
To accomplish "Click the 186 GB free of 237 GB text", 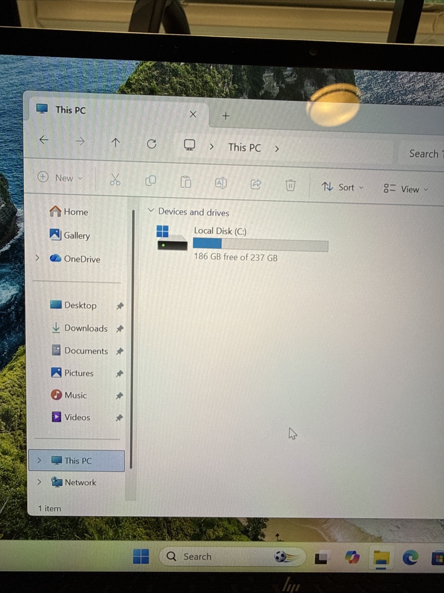I will (x=236, y=257).
